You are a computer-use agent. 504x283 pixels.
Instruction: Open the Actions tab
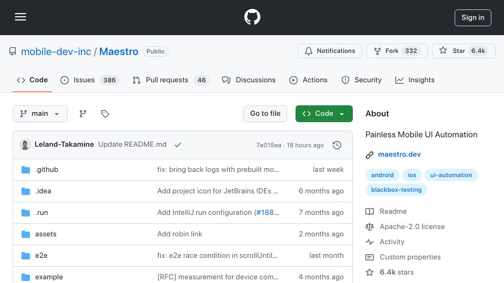[x=308, y=80]
